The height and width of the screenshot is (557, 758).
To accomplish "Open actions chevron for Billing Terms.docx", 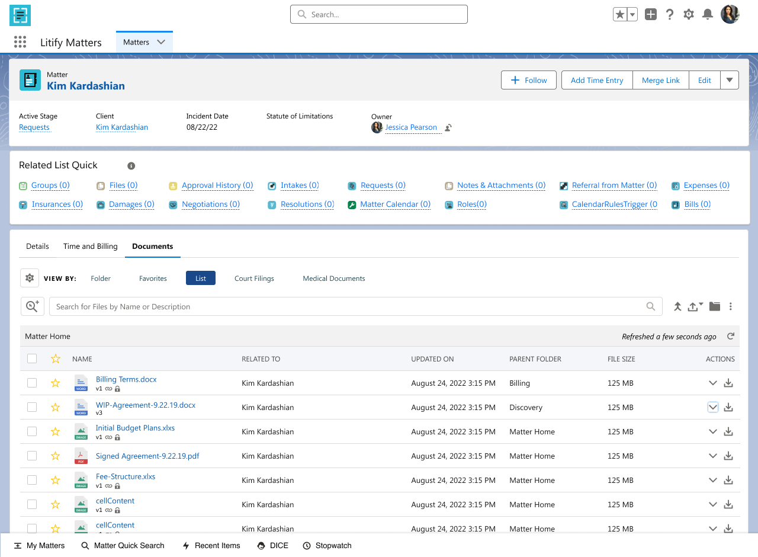I will pyautogui.click(x=713, y=383).
